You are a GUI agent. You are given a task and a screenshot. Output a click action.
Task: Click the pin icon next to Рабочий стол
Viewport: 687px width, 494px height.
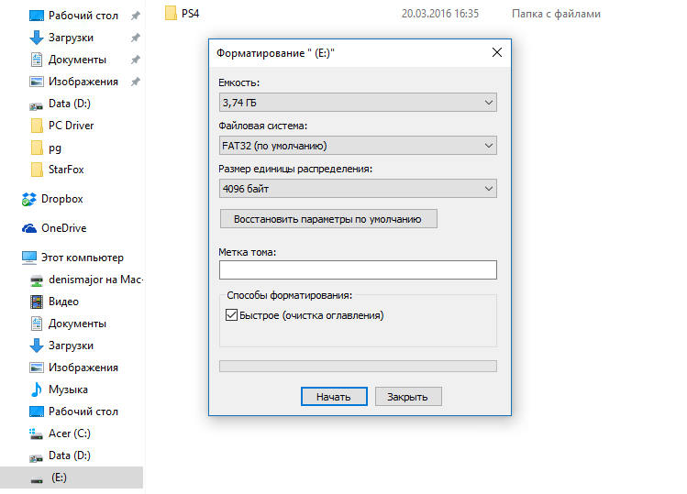[136, 16]
